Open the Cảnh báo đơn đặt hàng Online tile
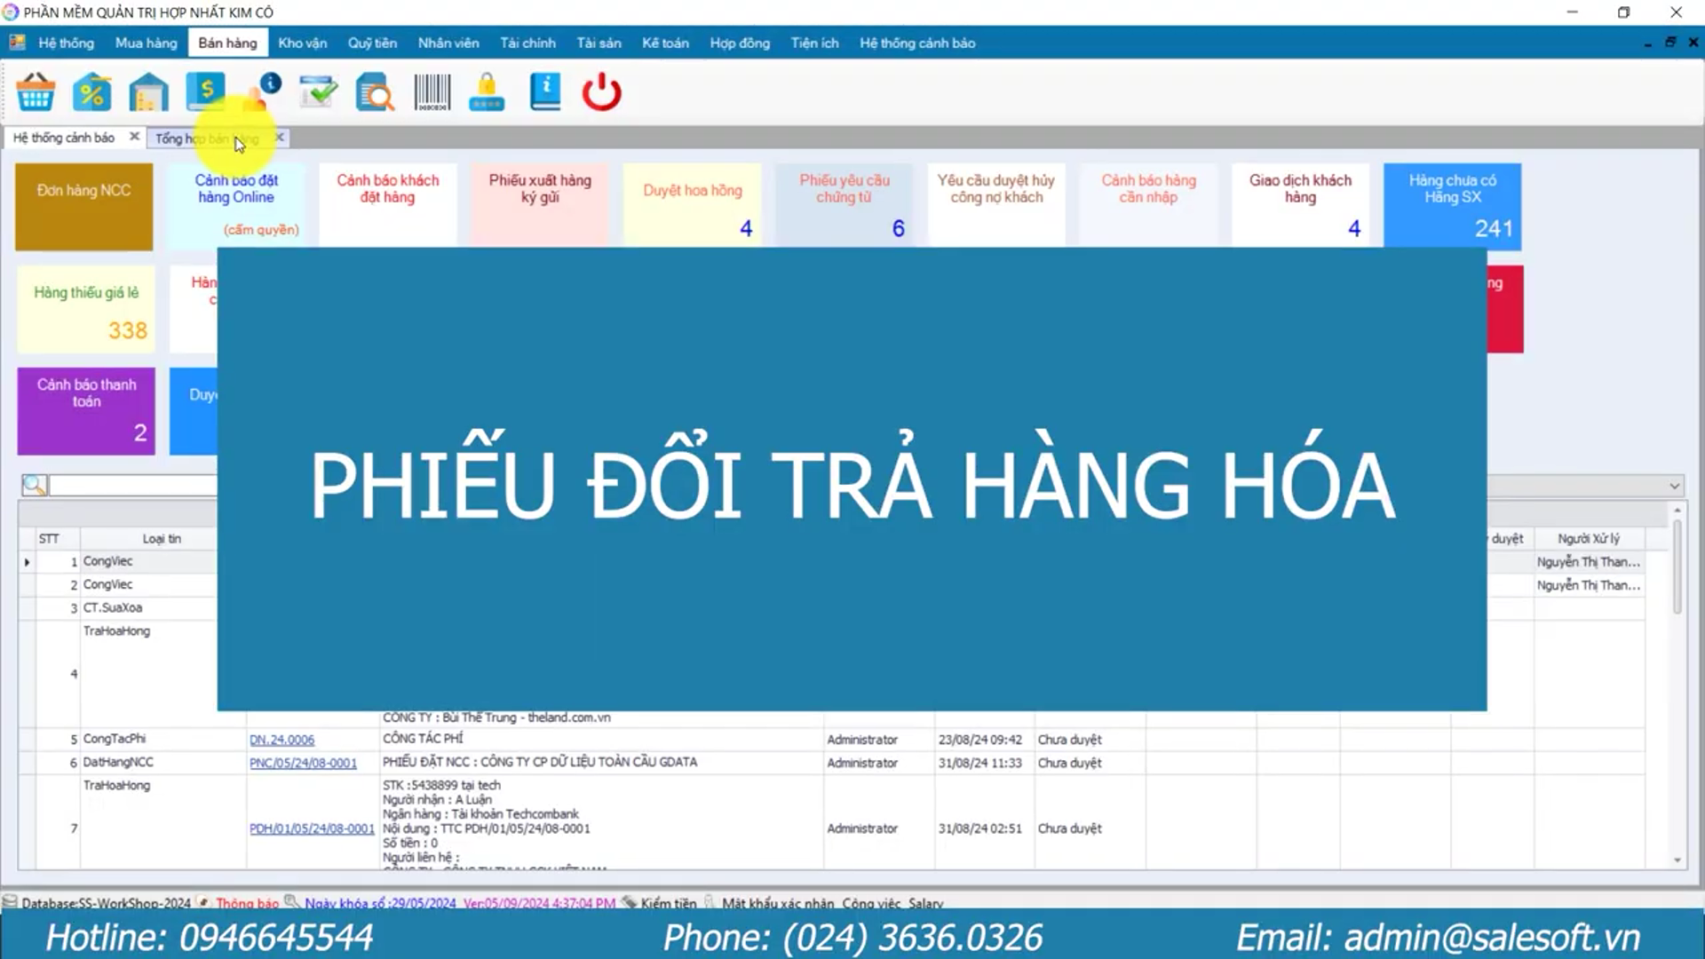The image size is (1705, 959). click(x=236, y=205)
